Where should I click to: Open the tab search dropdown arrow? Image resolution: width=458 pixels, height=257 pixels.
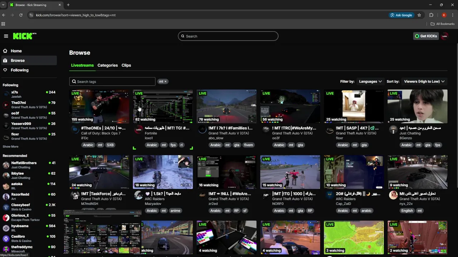coord(3,5)
